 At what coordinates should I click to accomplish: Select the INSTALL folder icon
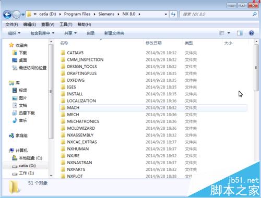pos(63,94)
